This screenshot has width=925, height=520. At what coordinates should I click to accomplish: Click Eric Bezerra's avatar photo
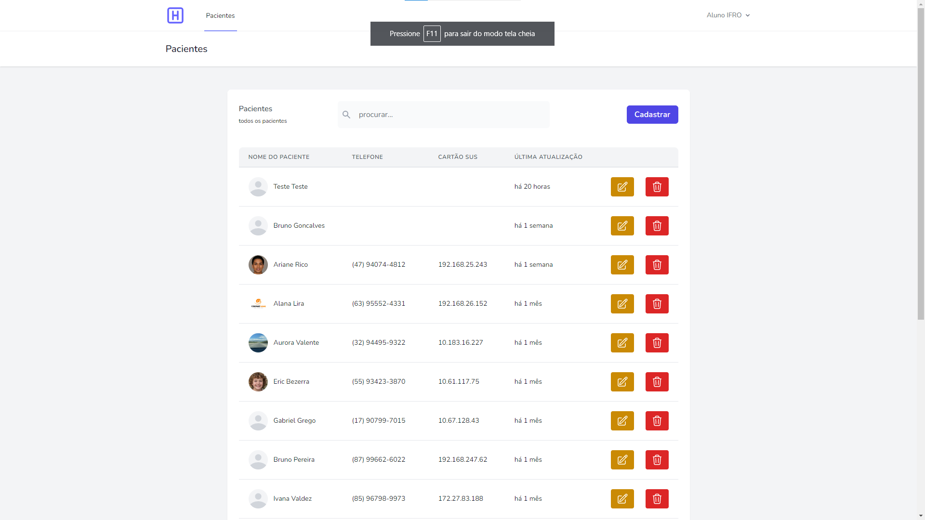tap(258, 382)
